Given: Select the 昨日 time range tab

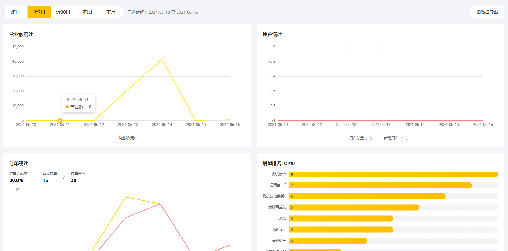Looking at the screenshot, I should 15,12.
